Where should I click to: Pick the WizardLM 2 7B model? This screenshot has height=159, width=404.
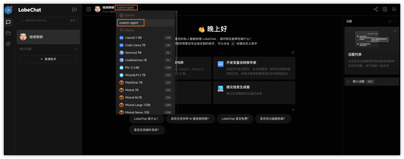[146, 75]
